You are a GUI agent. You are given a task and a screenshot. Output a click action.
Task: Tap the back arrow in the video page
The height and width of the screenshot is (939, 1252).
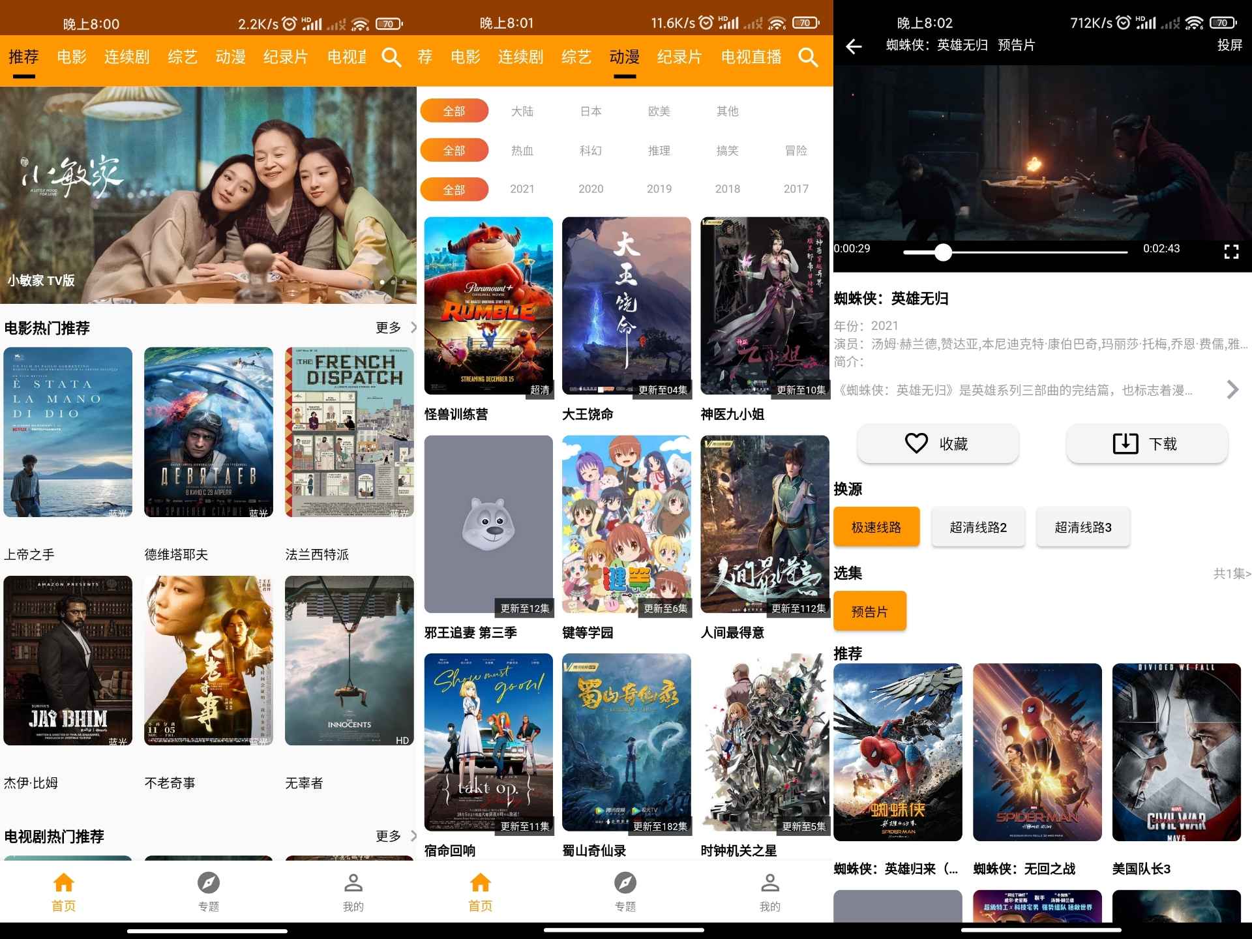click(x=854, y=46)
